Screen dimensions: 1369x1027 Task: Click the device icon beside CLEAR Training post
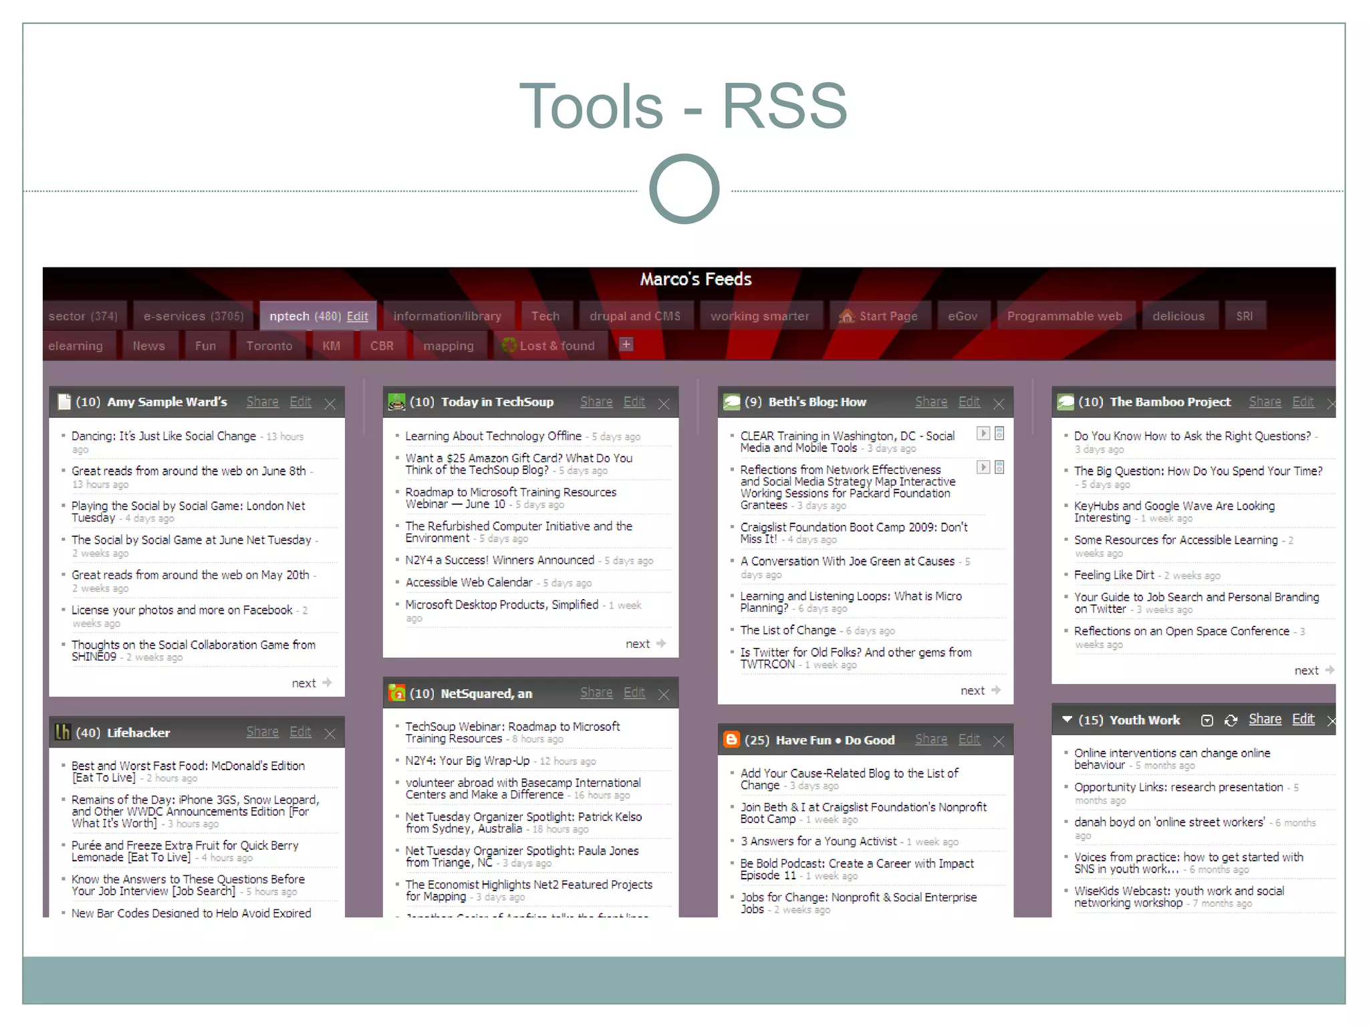999,433
